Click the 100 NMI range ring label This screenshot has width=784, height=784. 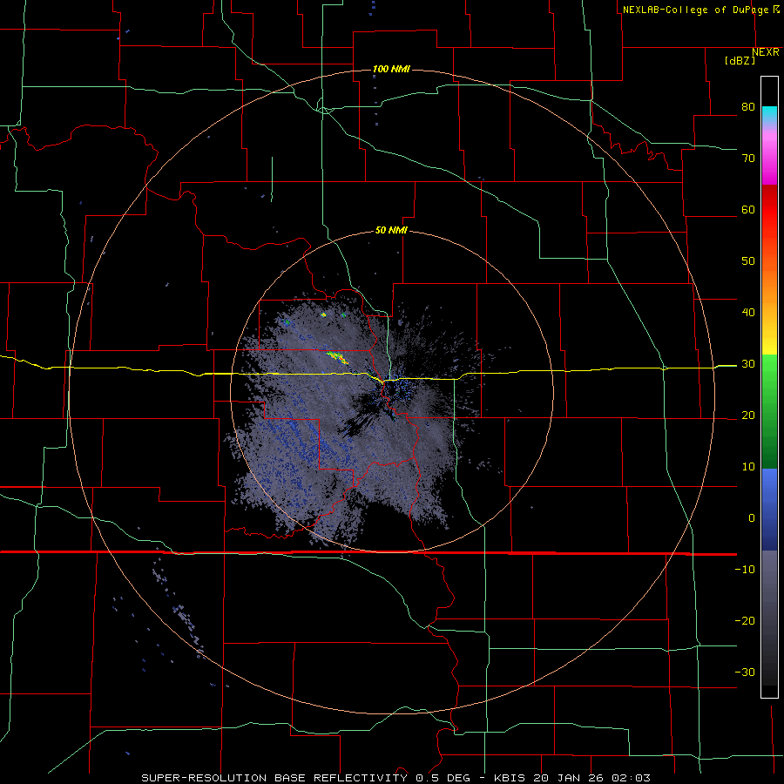point(391,69)
